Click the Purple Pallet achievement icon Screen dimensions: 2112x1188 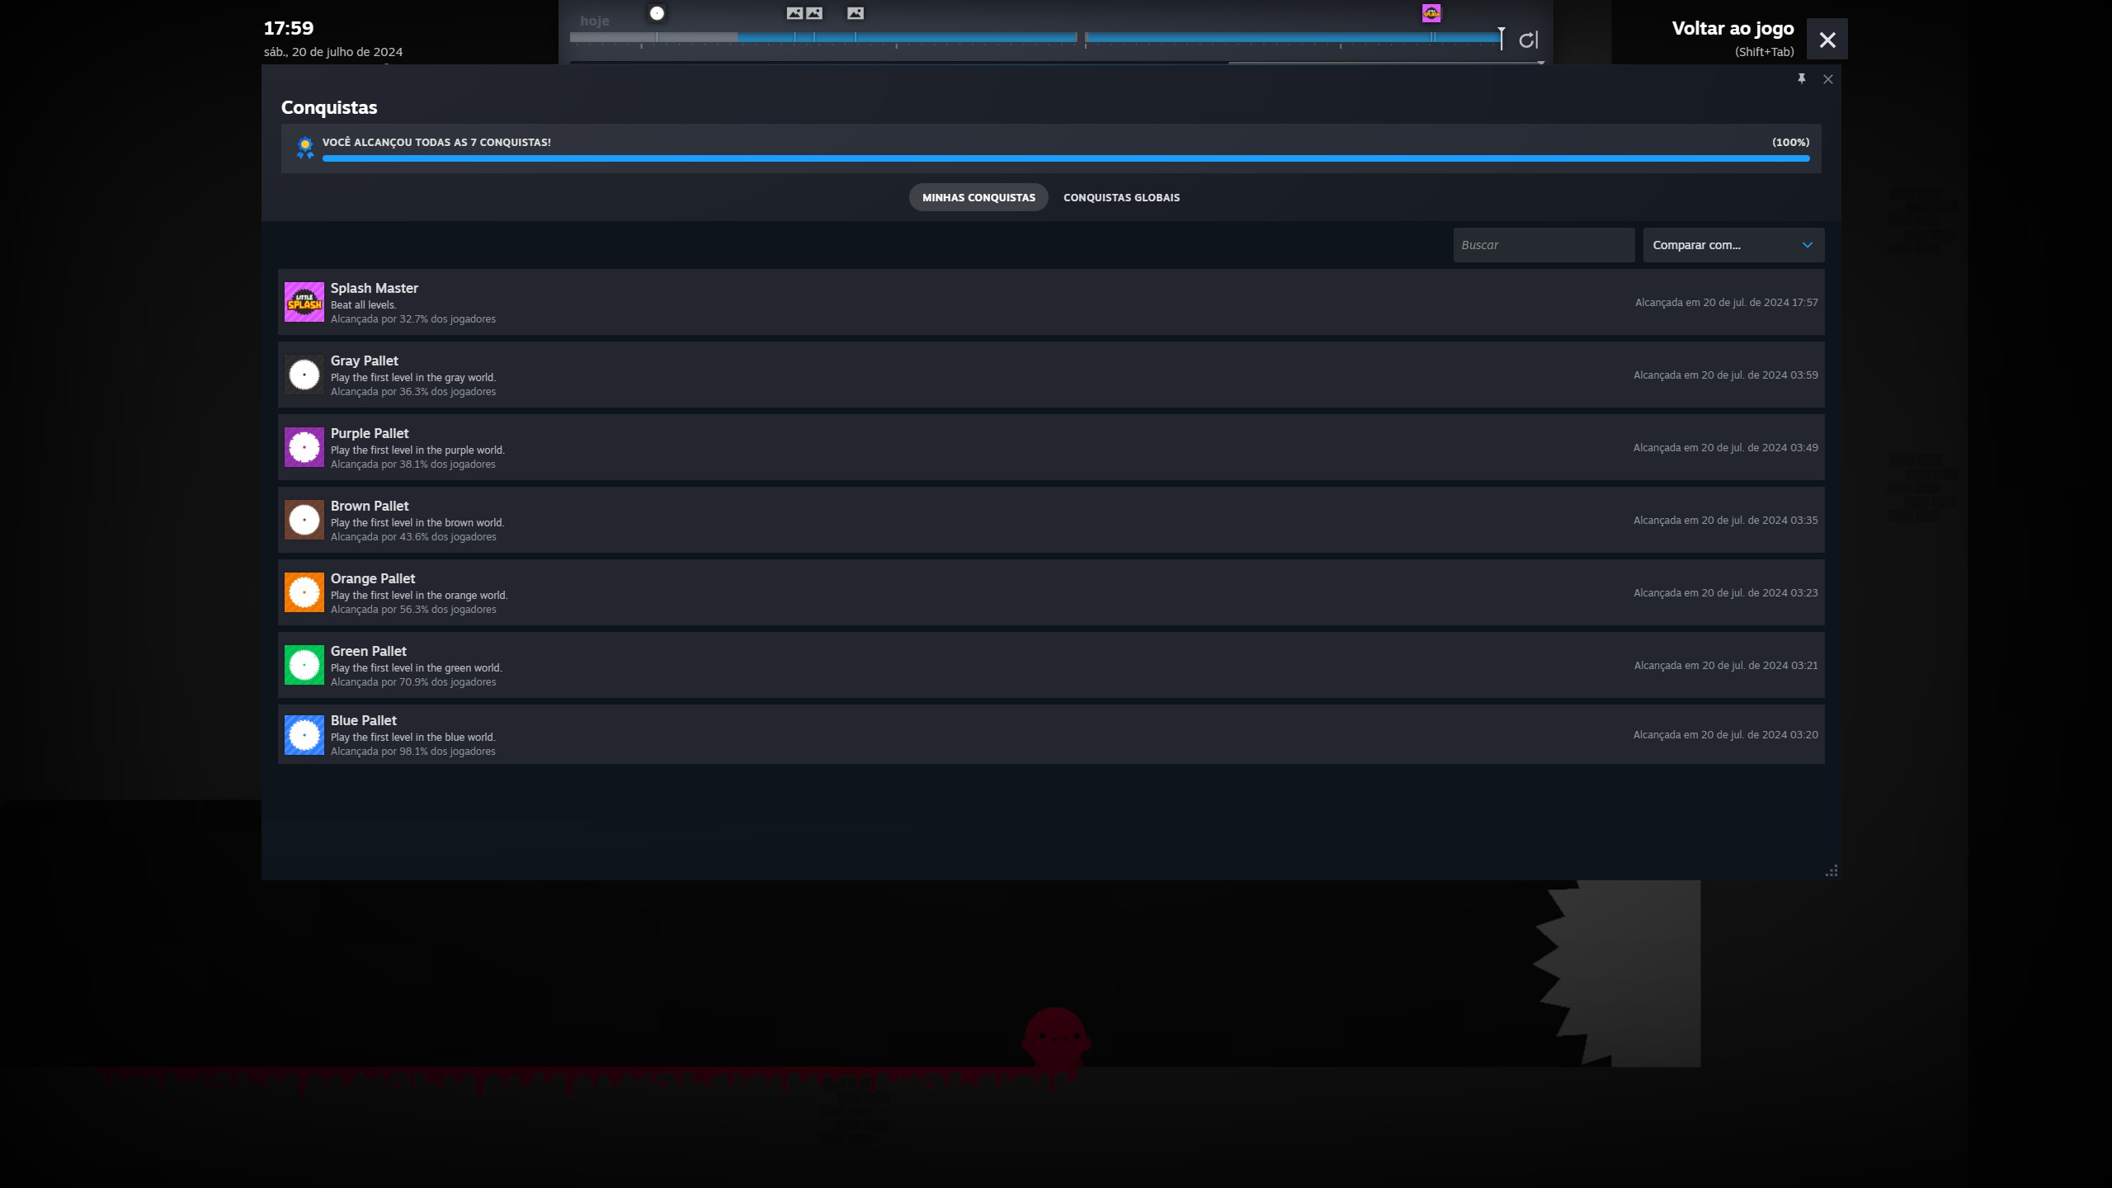coord(304,447)
